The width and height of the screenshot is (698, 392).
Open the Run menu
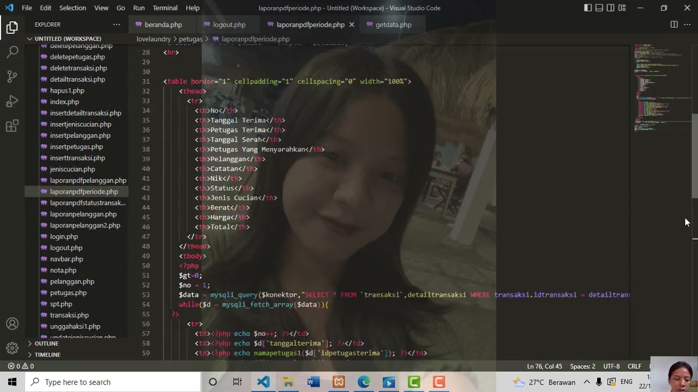click(x=139, y=8)
